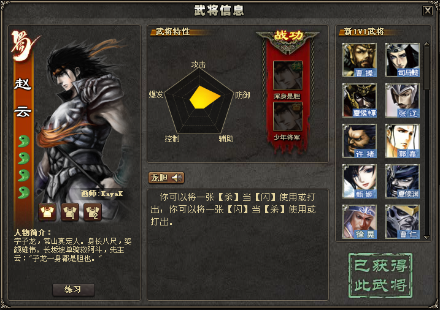Play the 龙胆 skill voice speaker

coord(177,178)
